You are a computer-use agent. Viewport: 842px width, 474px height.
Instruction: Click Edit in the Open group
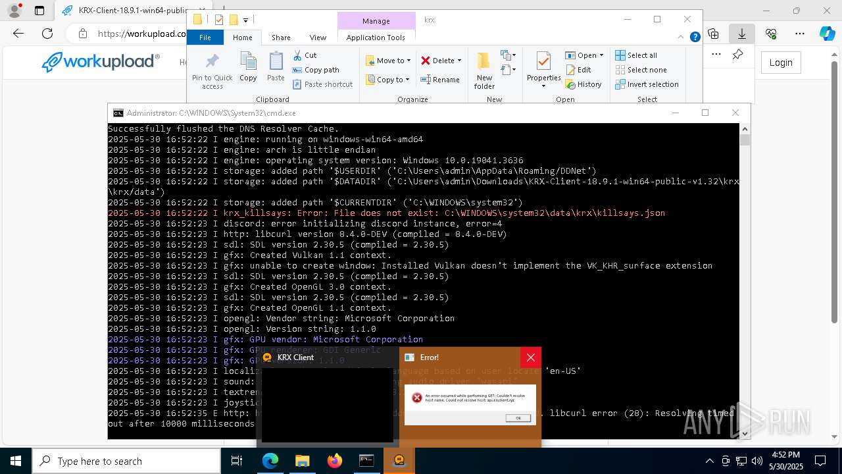(x=578, y=70)
